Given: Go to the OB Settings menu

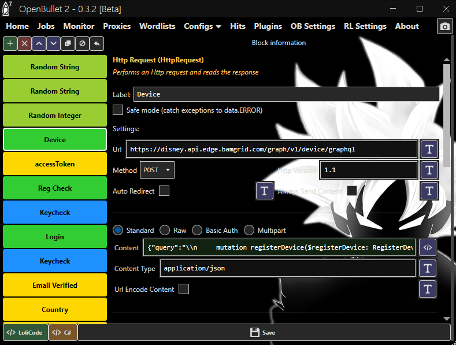Looking at the screenshot, I should click(313, 26).
